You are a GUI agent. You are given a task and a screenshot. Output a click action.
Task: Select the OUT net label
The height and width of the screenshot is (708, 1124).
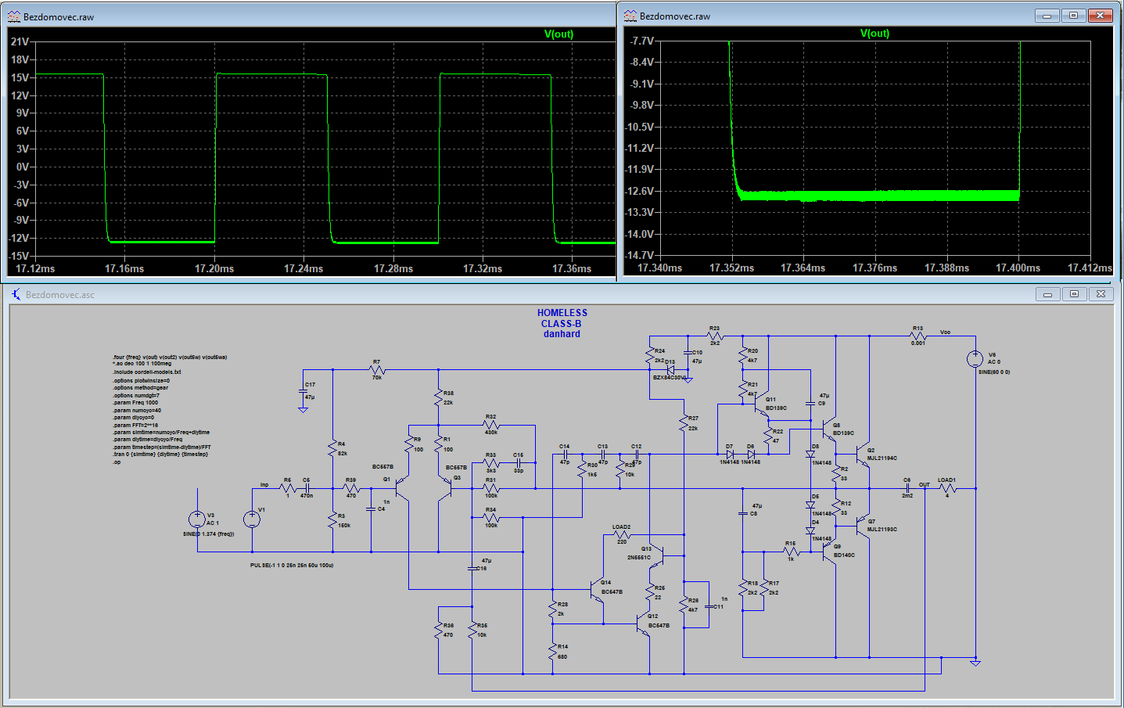(x=924, y=485)
